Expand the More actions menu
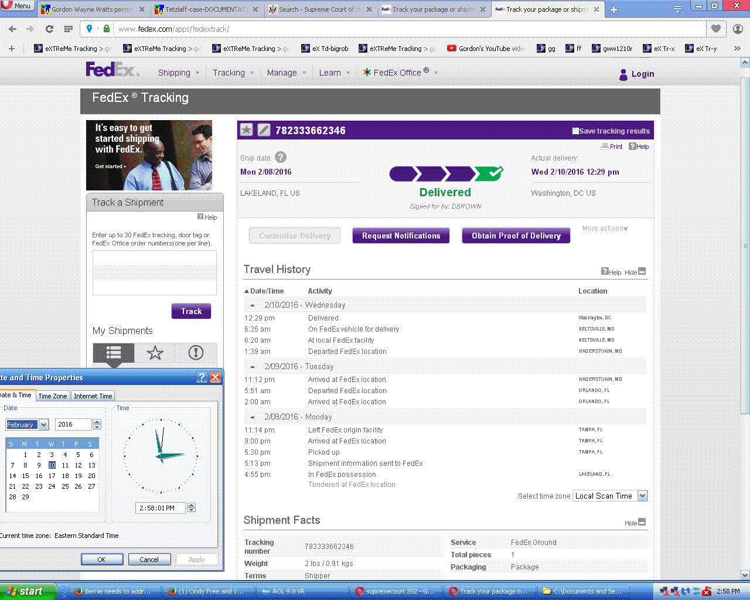The width and height of the screenshot is (750, 600). point(605,229)
